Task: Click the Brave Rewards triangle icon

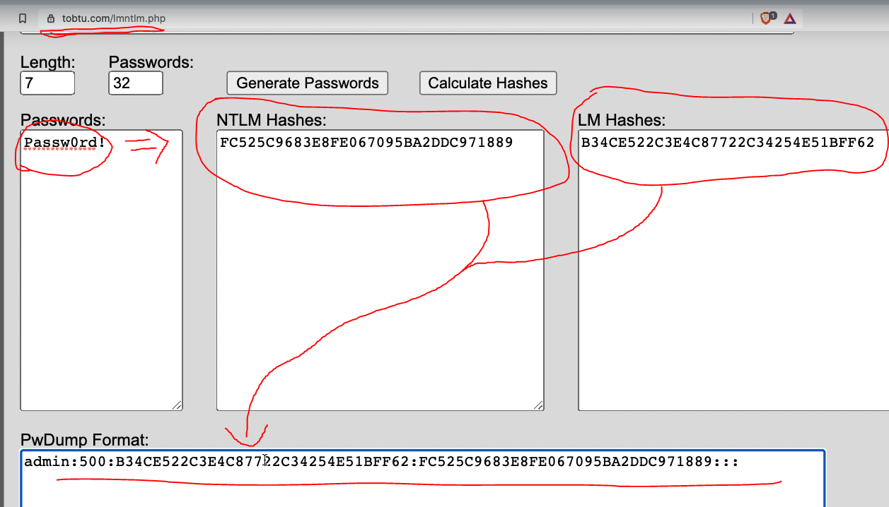Action: (790, 18)
